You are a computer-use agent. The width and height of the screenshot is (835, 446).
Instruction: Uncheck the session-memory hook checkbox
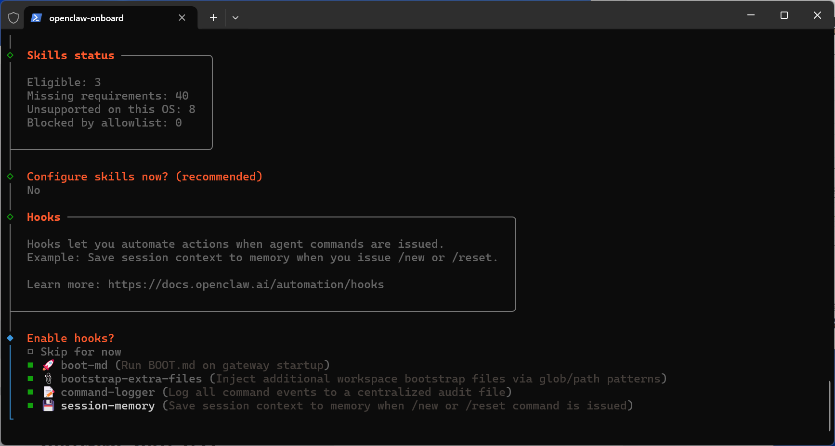click(x=30, y=406)
